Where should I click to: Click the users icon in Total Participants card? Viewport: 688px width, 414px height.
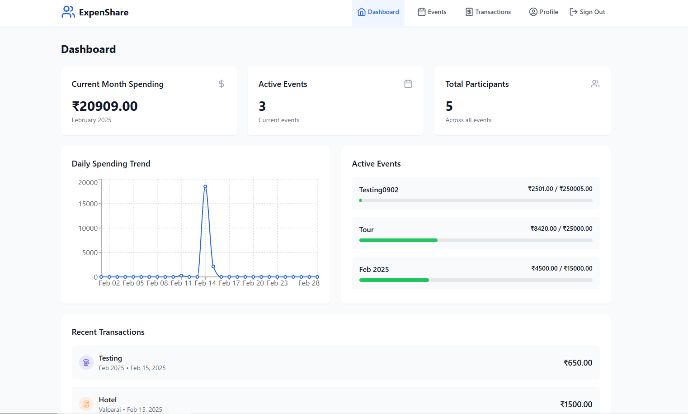point(595,84)
